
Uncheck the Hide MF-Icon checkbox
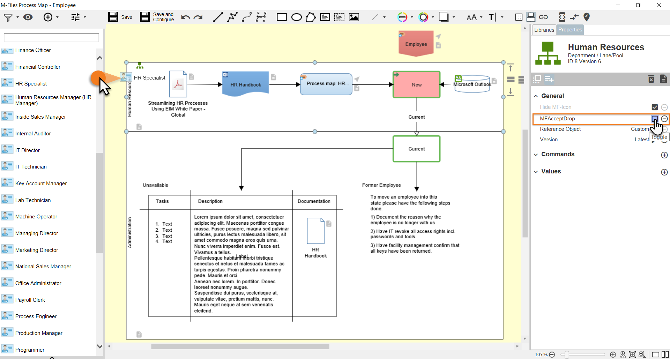[x=655, y=107]
